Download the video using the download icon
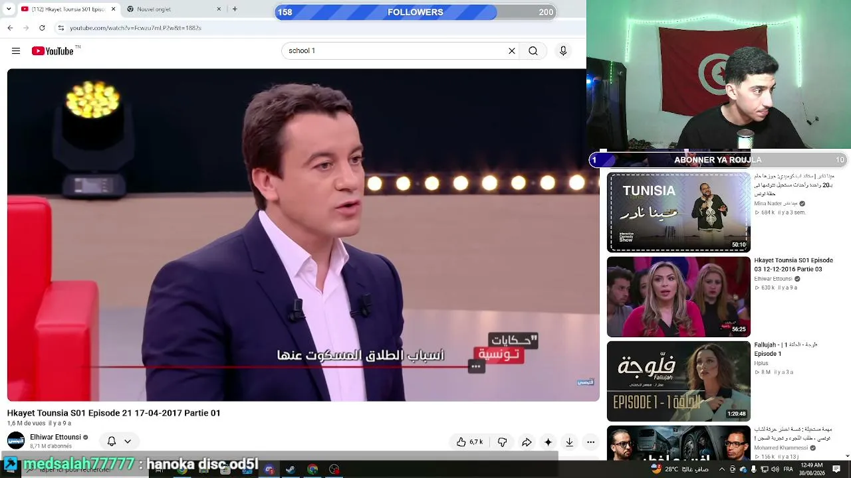The width and height of the screenshot is (851, 478). click(569, 442)
